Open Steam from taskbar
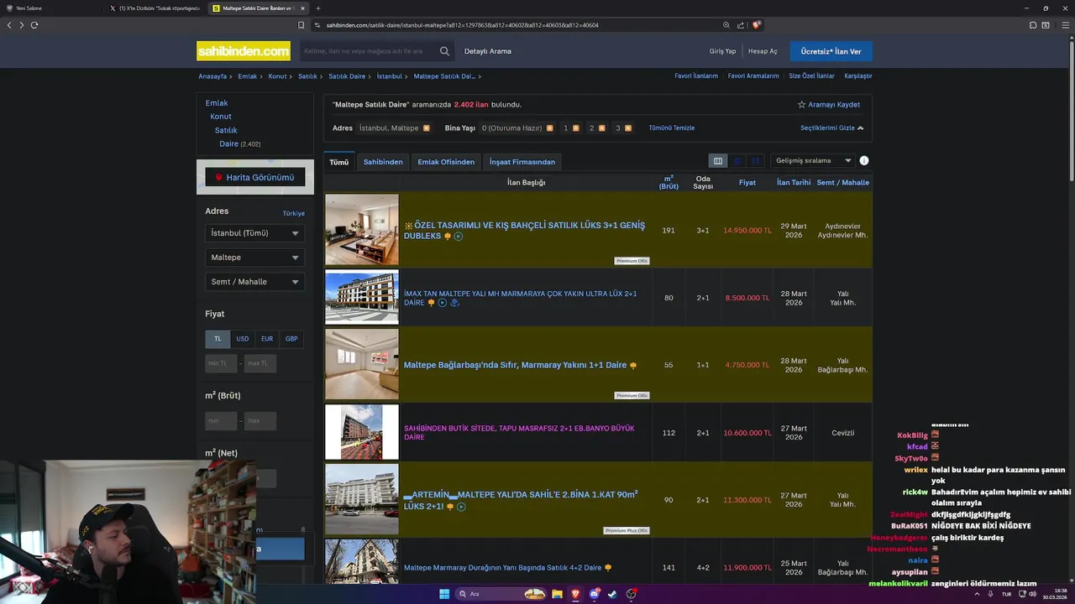The width and height of the screenshot is (1075, 604). pyautogui.click(x=613, y=594)
